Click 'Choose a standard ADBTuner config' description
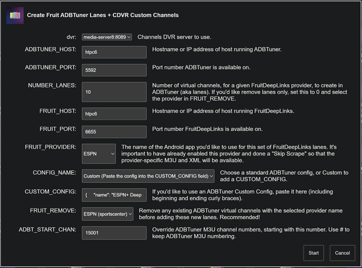The height and width of the screenshot is (268, 362). pos(284,176)
